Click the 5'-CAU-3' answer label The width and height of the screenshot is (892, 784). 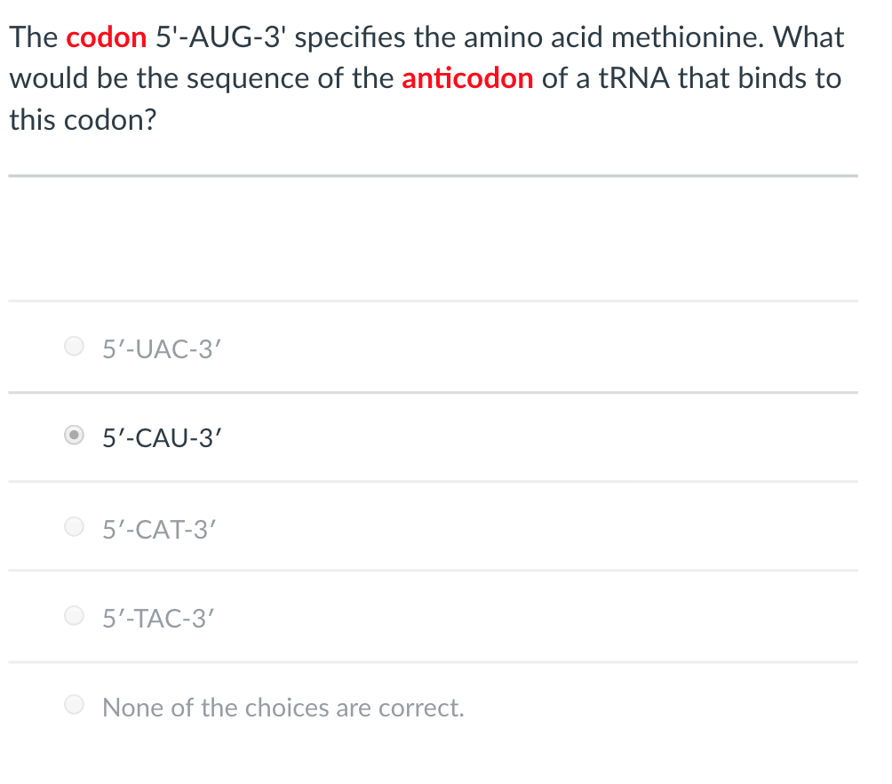click(161, 437)
